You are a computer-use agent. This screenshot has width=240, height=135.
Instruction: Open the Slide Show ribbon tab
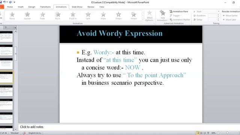(x=77, y=7)
